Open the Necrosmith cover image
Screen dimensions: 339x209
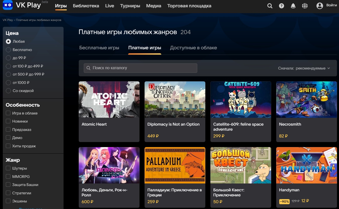pyautogui.click(x=307, y=100)
